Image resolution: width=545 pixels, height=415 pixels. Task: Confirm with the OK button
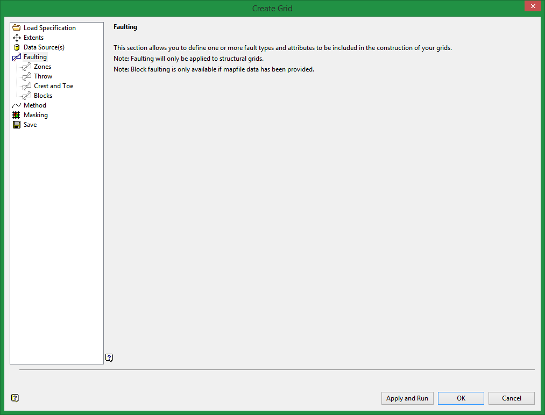coord(461,398)
